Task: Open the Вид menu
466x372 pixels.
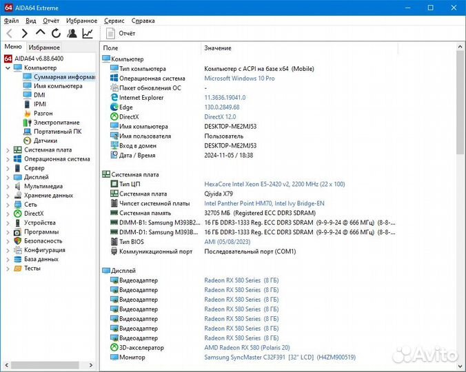Action: (x=30, y=21)
